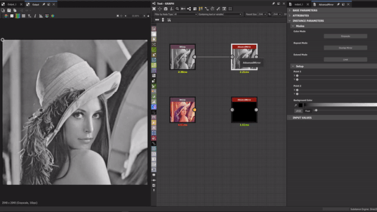Click the fit-to-view icon near zoom percentage
The image size is (377, 212).
coord(118,16)
